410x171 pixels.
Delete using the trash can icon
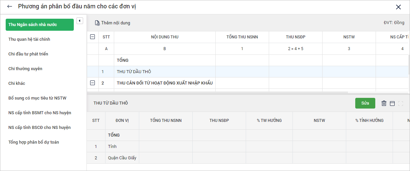pyautogui.click(x=384, y=103)
